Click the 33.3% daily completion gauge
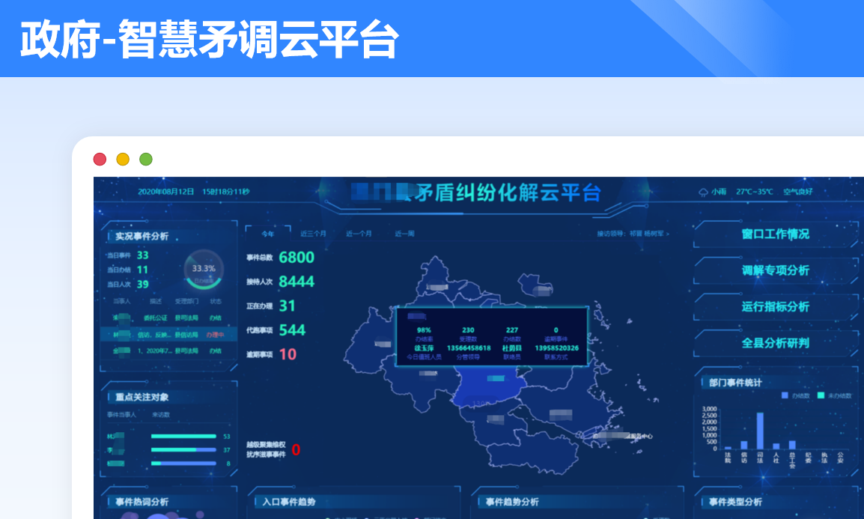 coord(204,269)
